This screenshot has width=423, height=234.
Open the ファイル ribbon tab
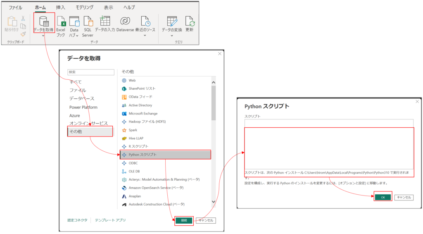coord(15,7)
